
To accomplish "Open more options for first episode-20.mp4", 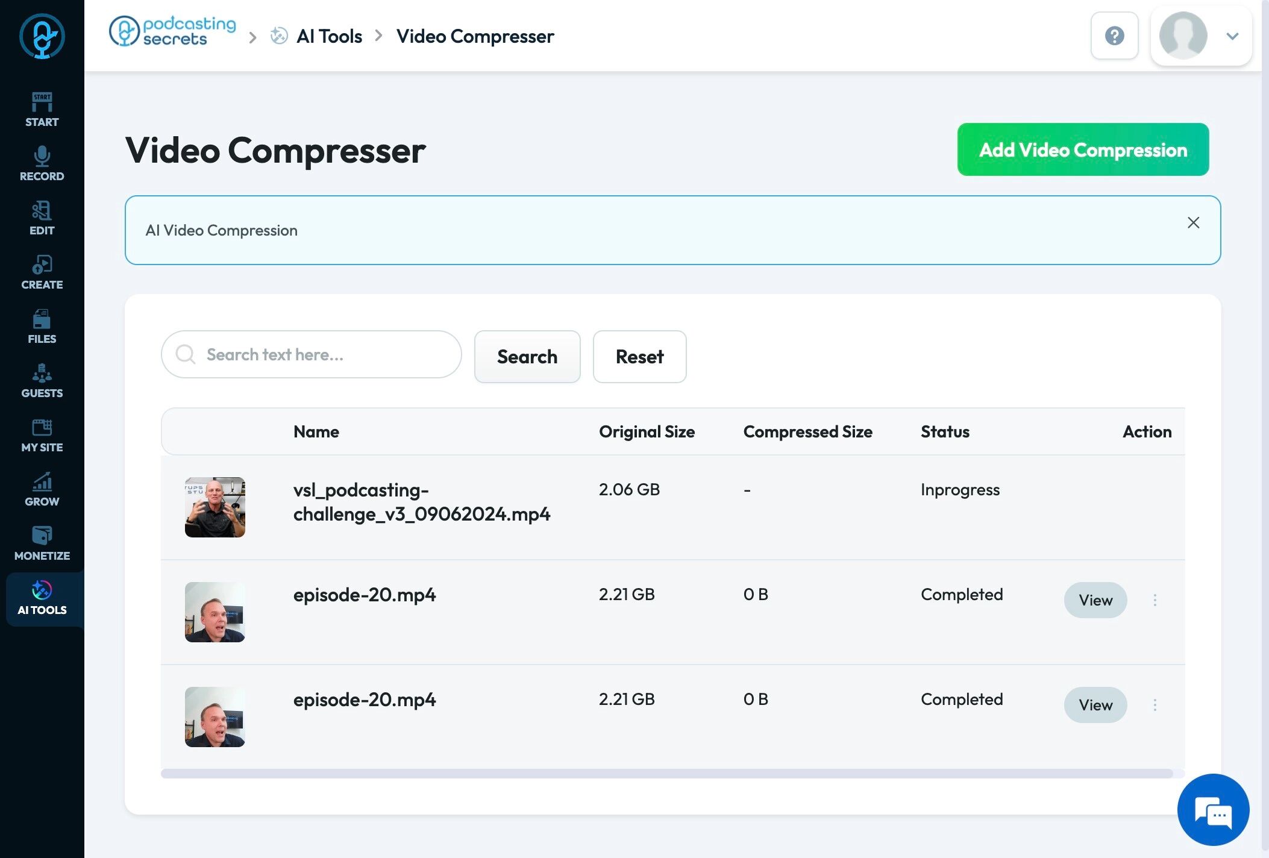I will (x=1155, y=600).
